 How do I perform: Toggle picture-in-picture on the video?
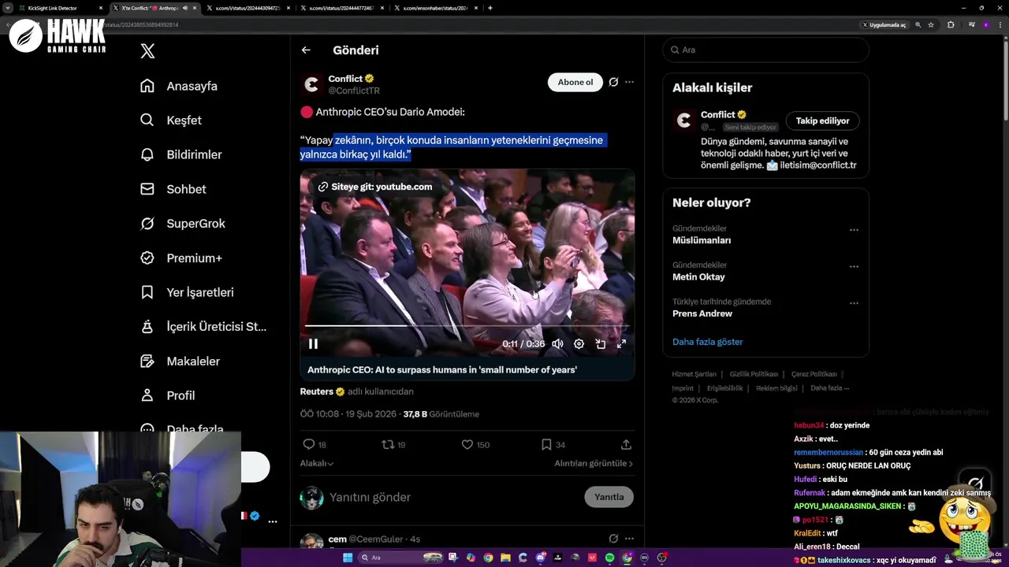pyautogui.click(x=600, y=343)
